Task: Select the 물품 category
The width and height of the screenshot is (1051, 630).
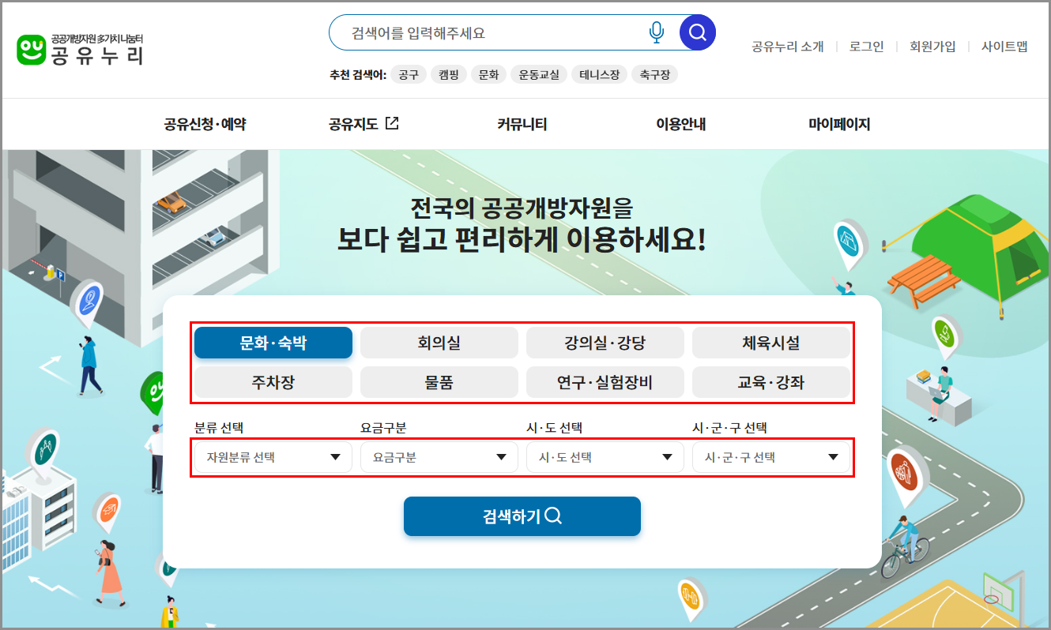Action: point(439,382)
